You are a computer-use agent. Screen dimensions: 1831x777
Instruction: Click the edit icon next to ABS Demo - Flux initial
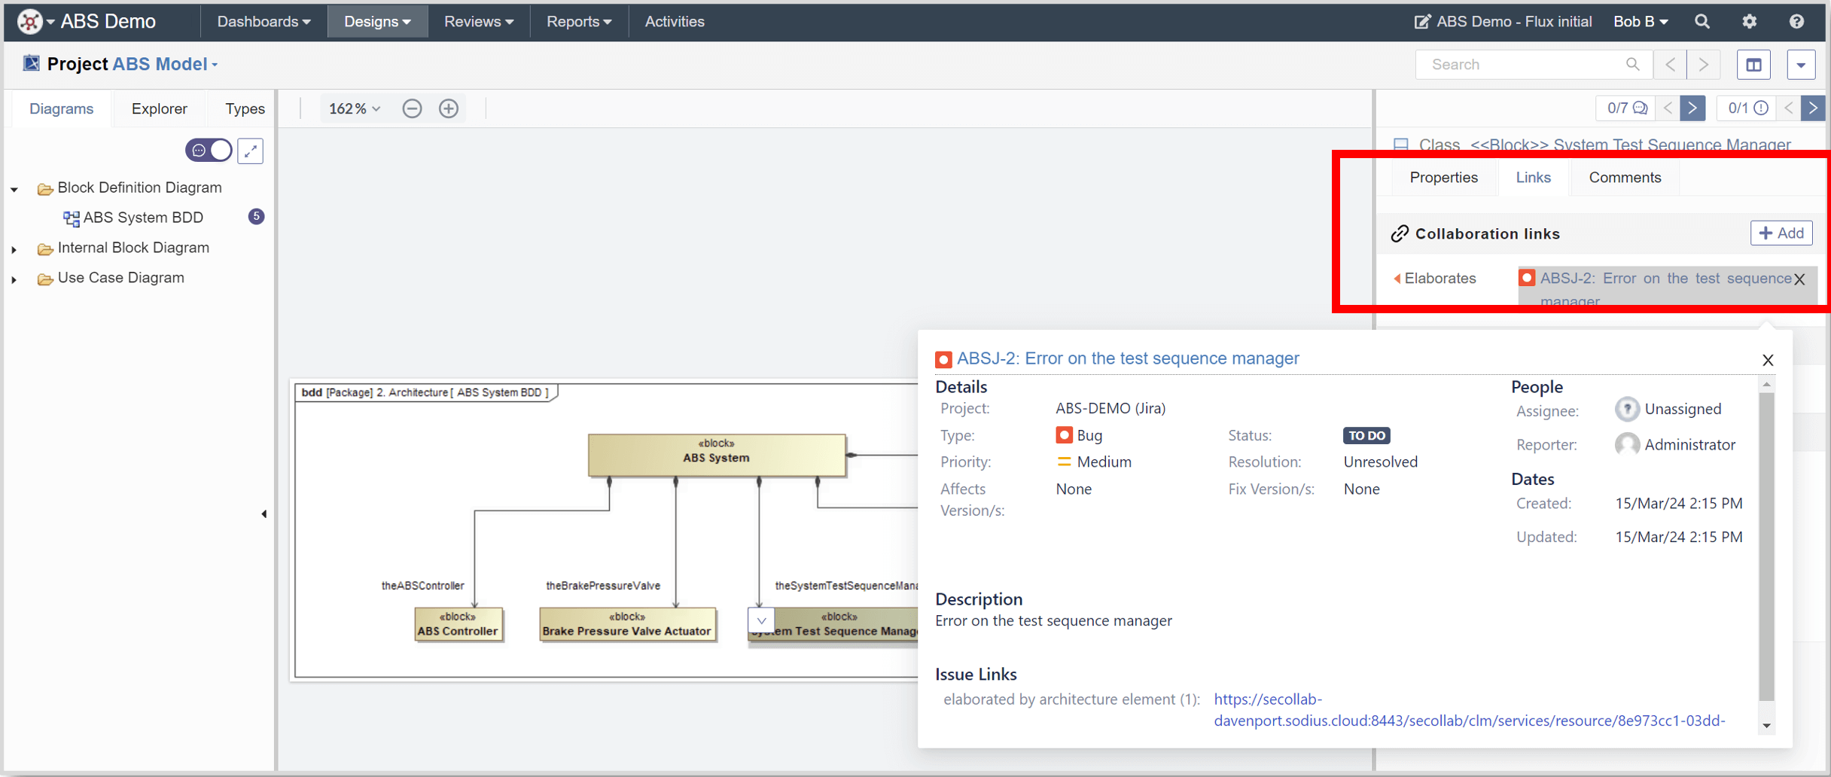pyautogui.click(x=1422, y=21)
